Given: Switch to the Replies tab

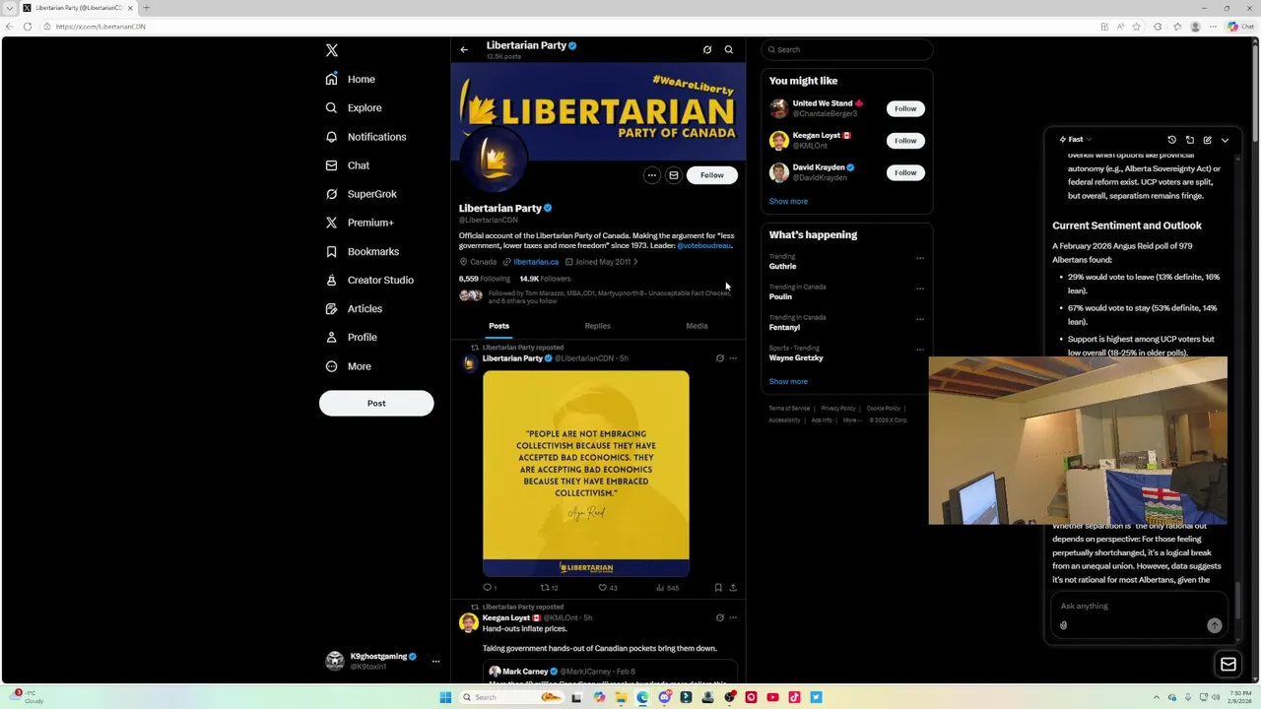Looking at the screenshot, I should (x=597, y=326).
